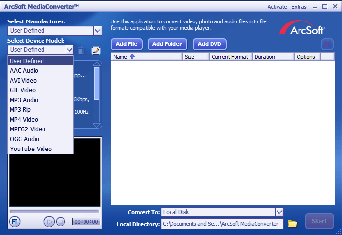Click the preview seek slider bar
The width and height of the screenshot is (342, 235).
(54, 211)
